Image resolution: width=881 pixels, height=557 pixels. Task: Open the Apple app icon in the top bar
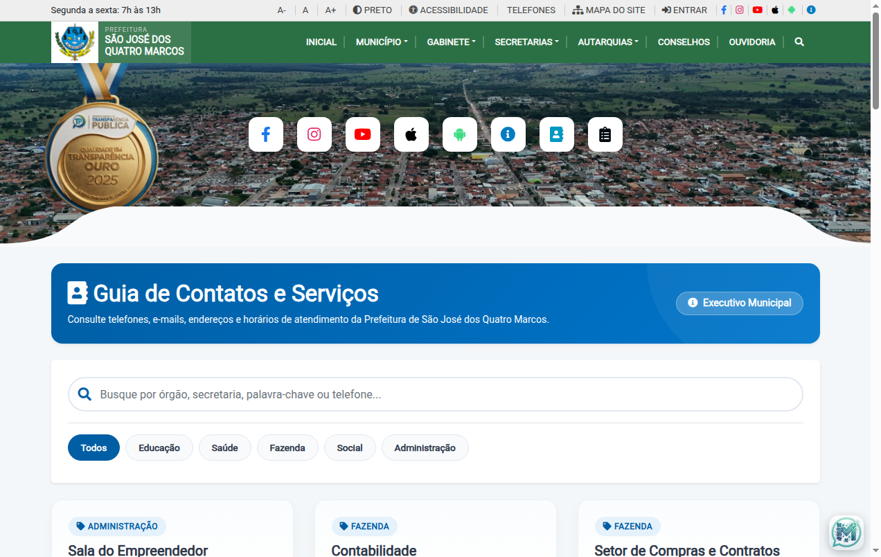tap(775, 10)
